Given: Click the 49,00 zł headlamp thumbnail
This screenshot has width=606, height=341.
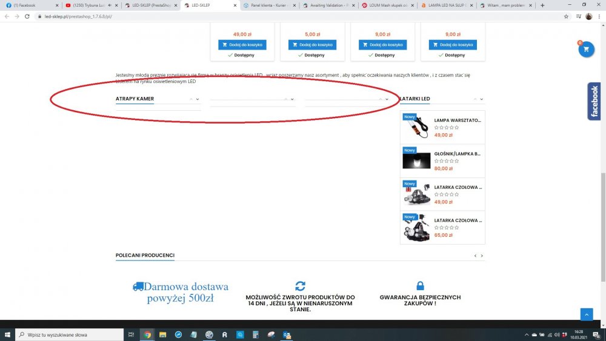Looking at the screenshot, I should [x=416, y=193].
